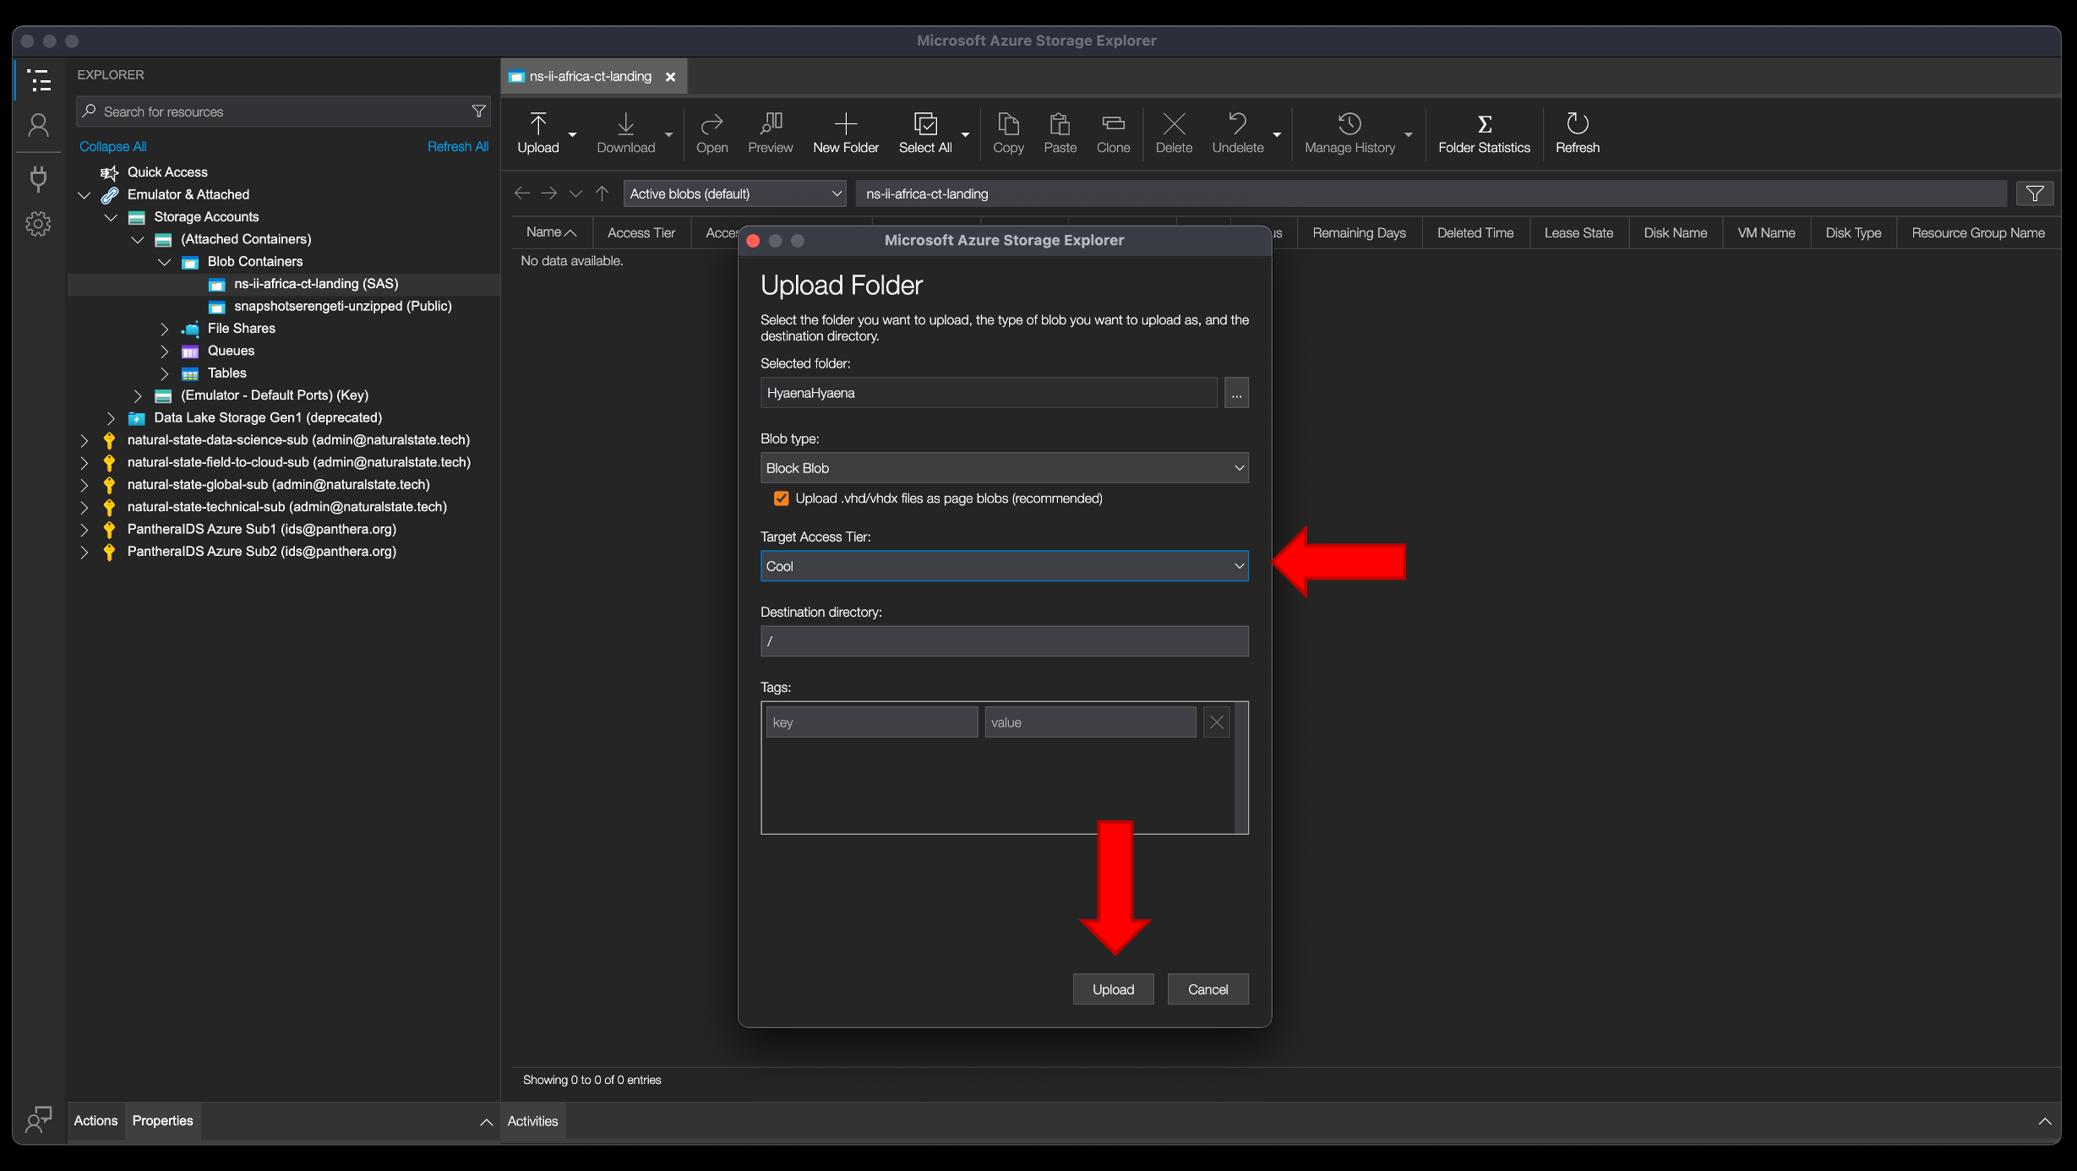Screen dimensions: 2077x1171
Task: Open the Upload button dropdown arrow
Action: click(x=572, y=134)
